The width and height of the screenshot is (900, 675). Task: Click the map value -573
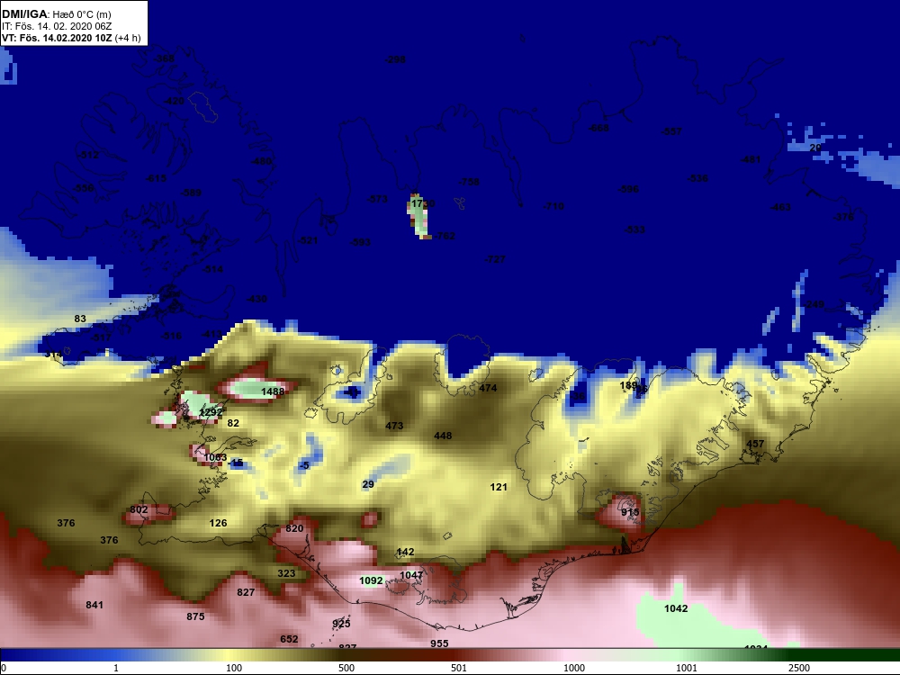(377, 199)
